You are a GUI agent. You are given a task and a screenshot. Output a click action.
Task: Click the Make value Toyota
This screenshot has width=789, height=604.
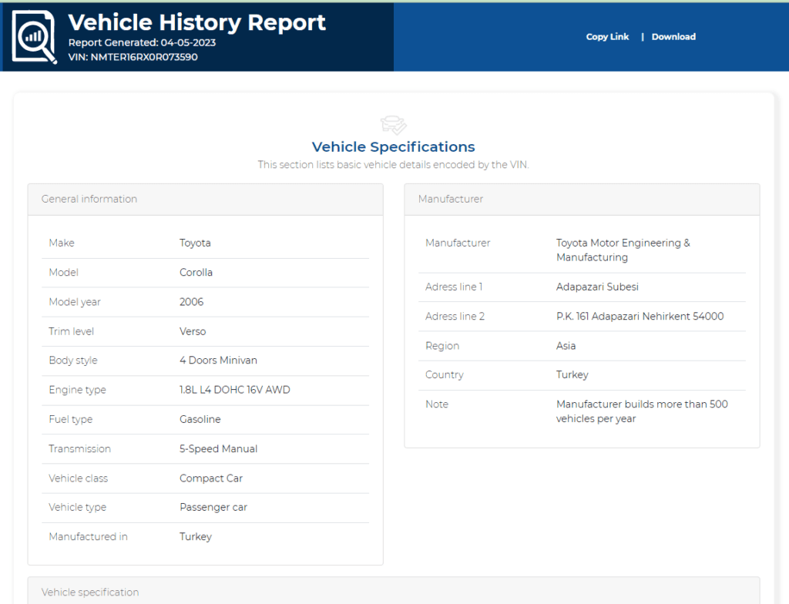click(195, 243)
